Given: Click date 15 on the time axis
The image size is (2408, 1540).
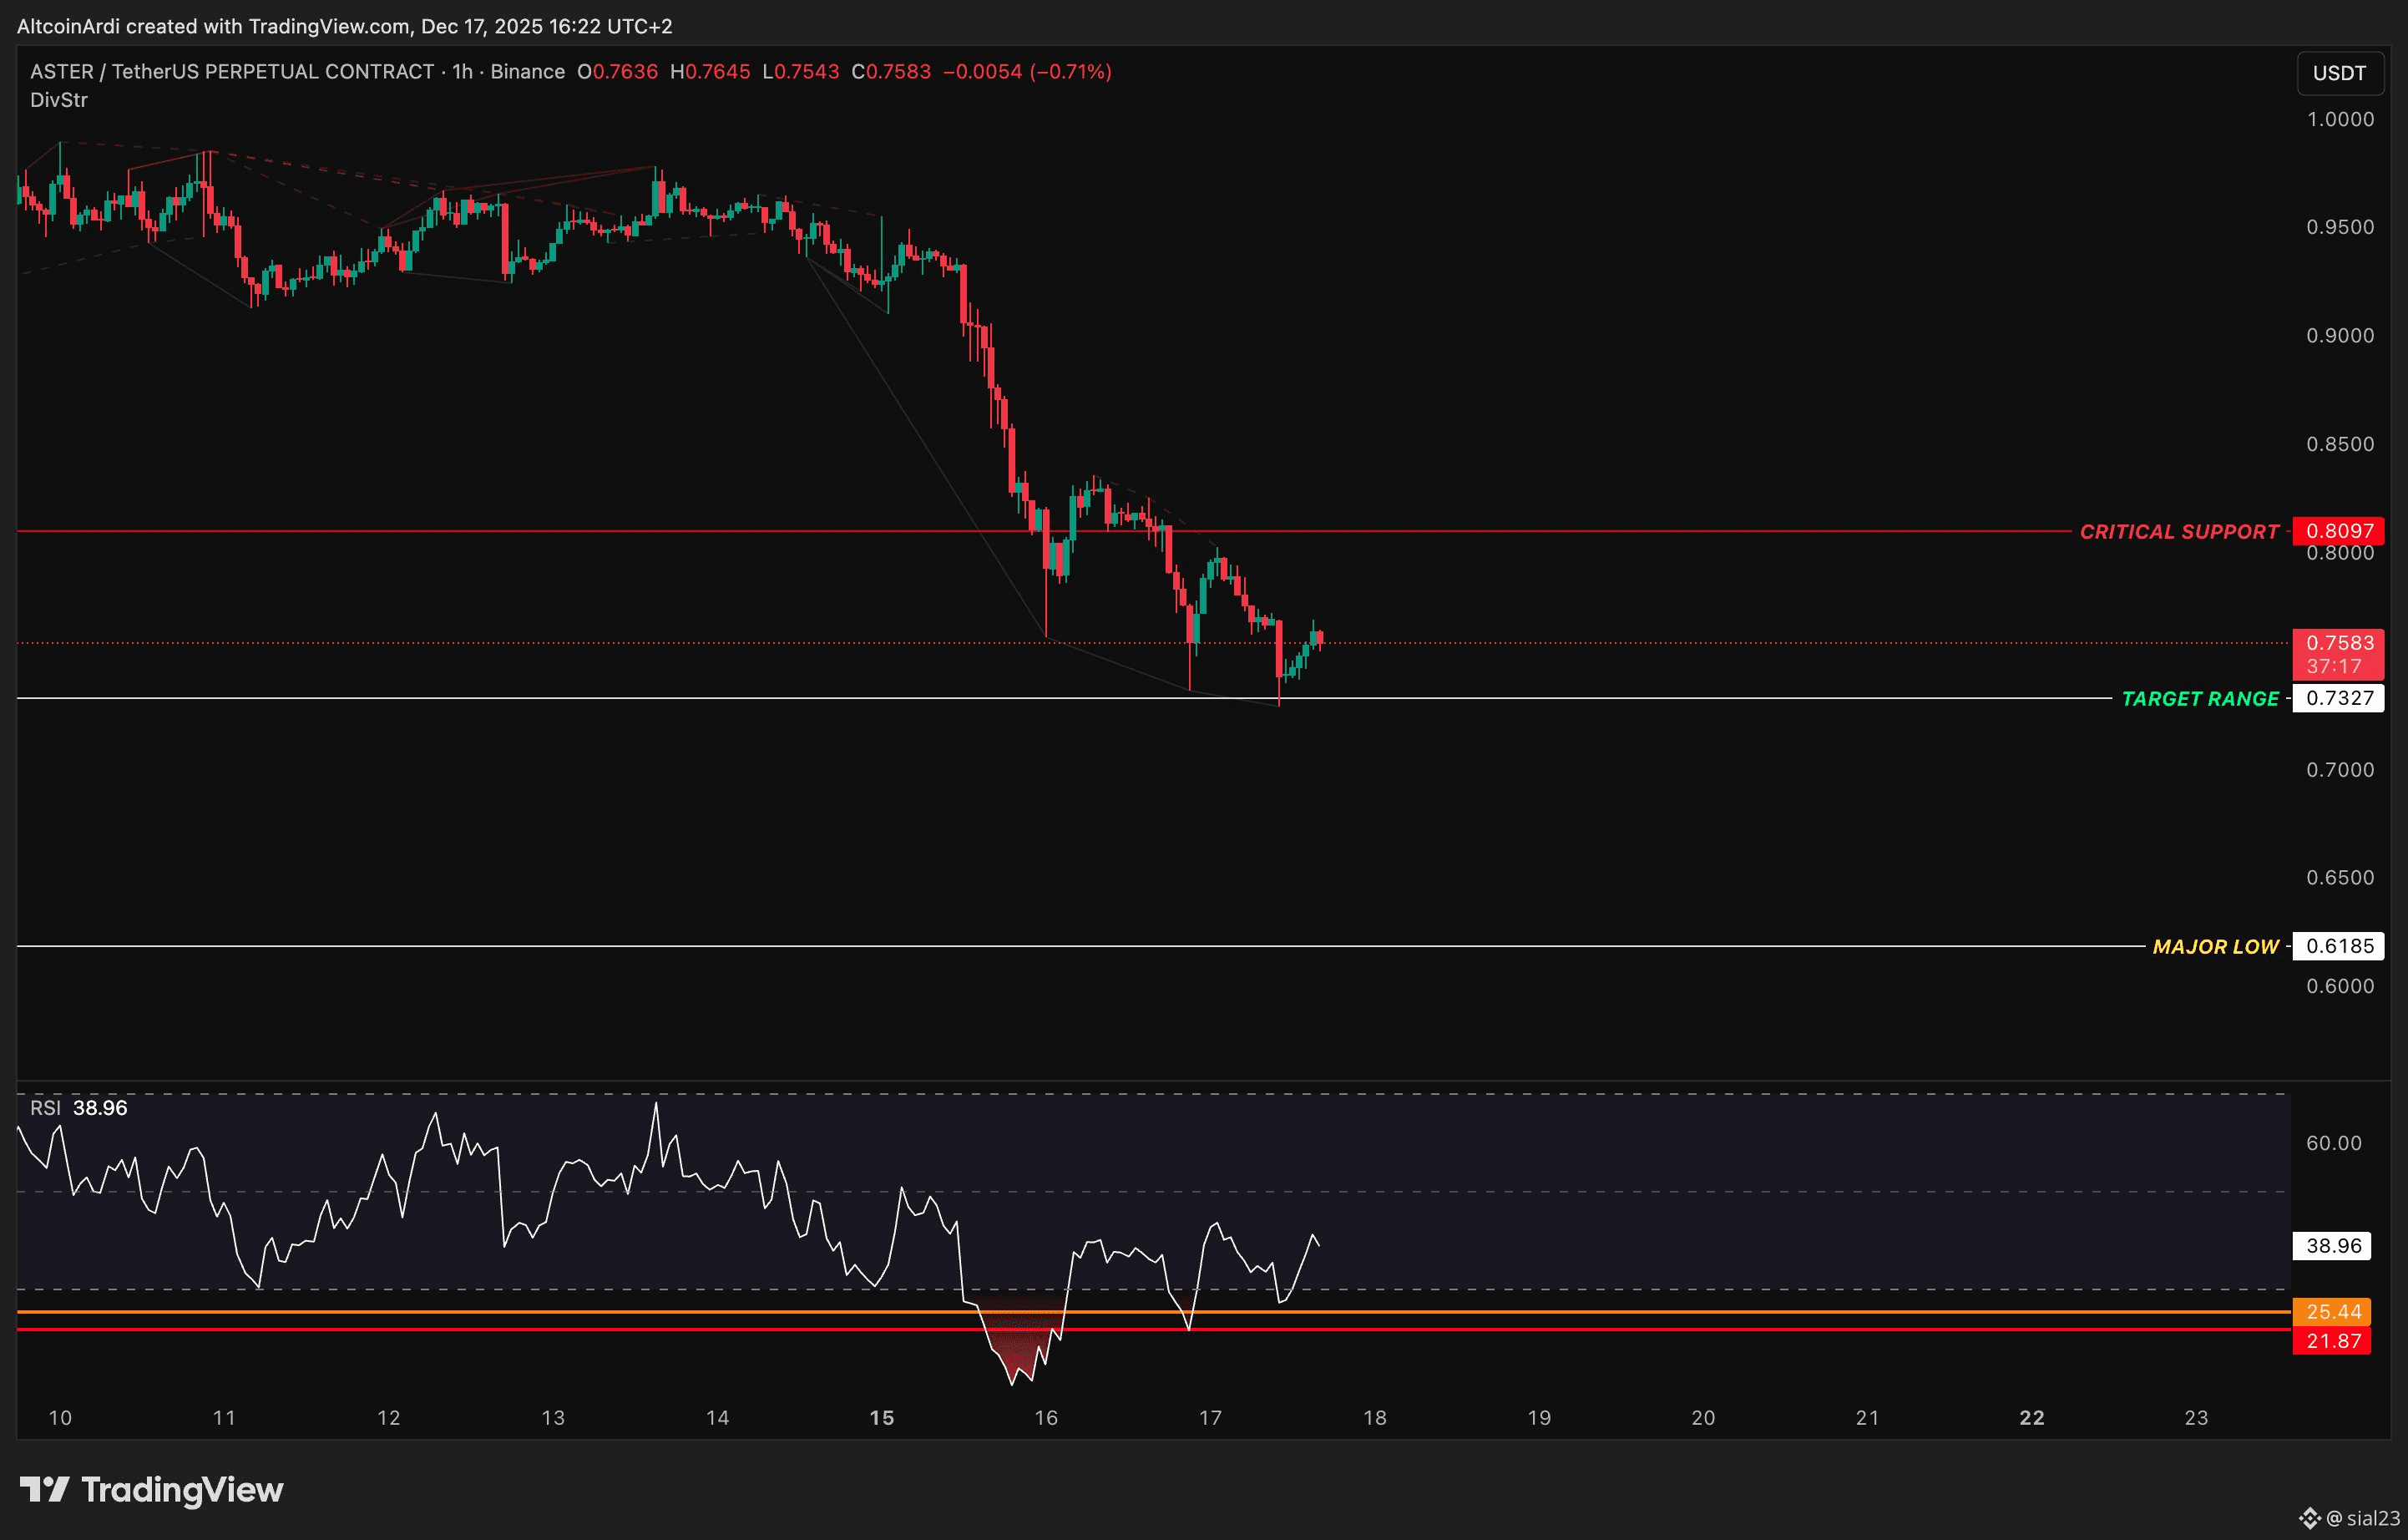Looking at the screenshot, I should [881, 1418].
